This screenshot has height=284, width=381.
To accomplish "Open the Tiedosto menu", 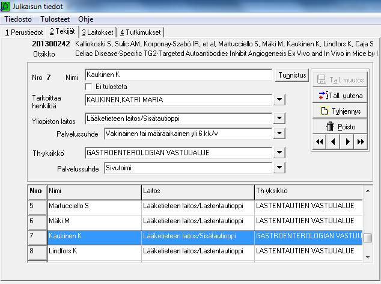I will [x=18, y=19].
